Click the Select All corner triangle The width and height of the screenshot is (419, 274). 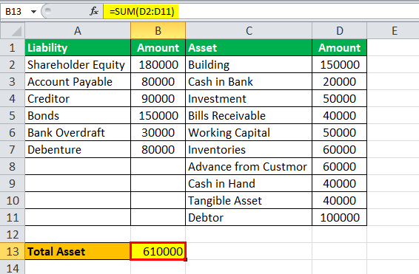13,31
